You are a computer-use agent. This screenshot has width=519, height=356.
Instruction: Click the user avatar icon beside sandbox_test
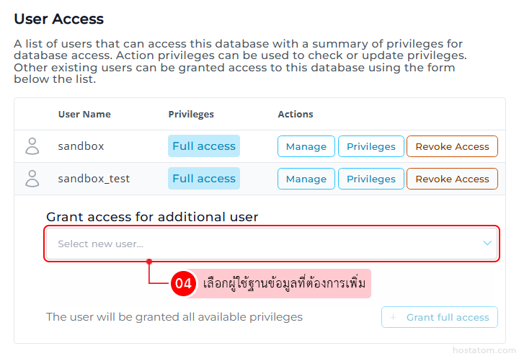coord(32,179)
